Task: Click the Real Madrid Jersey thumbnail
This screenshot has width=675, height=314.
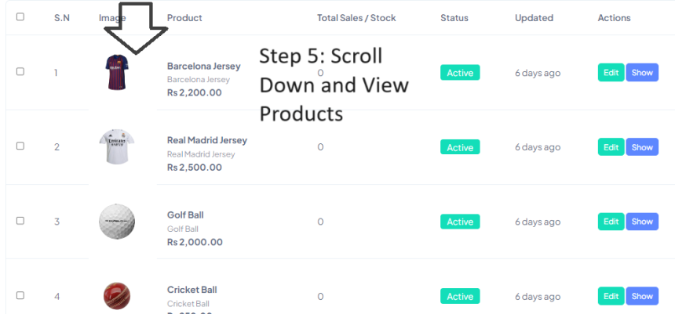Action: pyautogui.click(x=116, y=146)
